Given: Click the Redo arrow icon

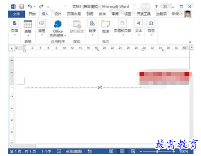Looking at the screenshot, I should click(x=41, y=6).
